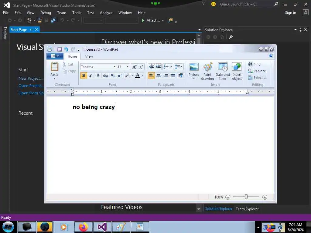Increase indent in WordPad

click(x=159, y=67)
